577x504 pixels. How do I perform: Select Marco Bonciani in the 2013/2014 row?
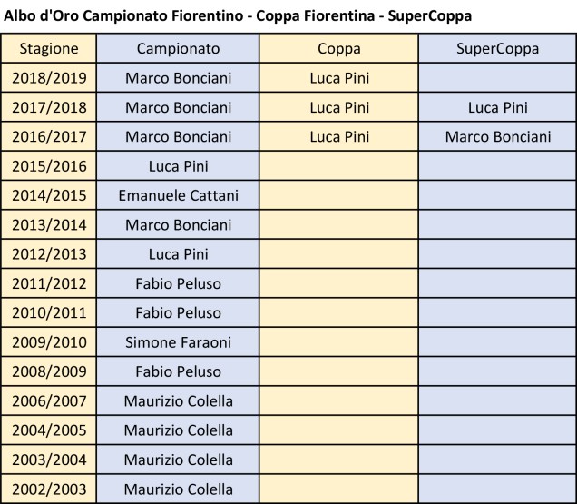178,225
